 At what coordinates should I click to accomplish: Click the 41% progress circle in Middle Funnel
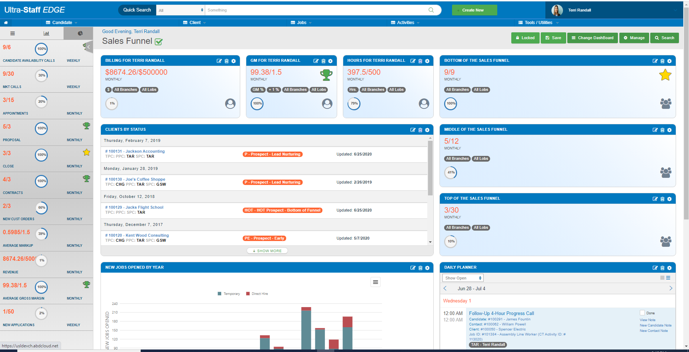click(451, 173)
